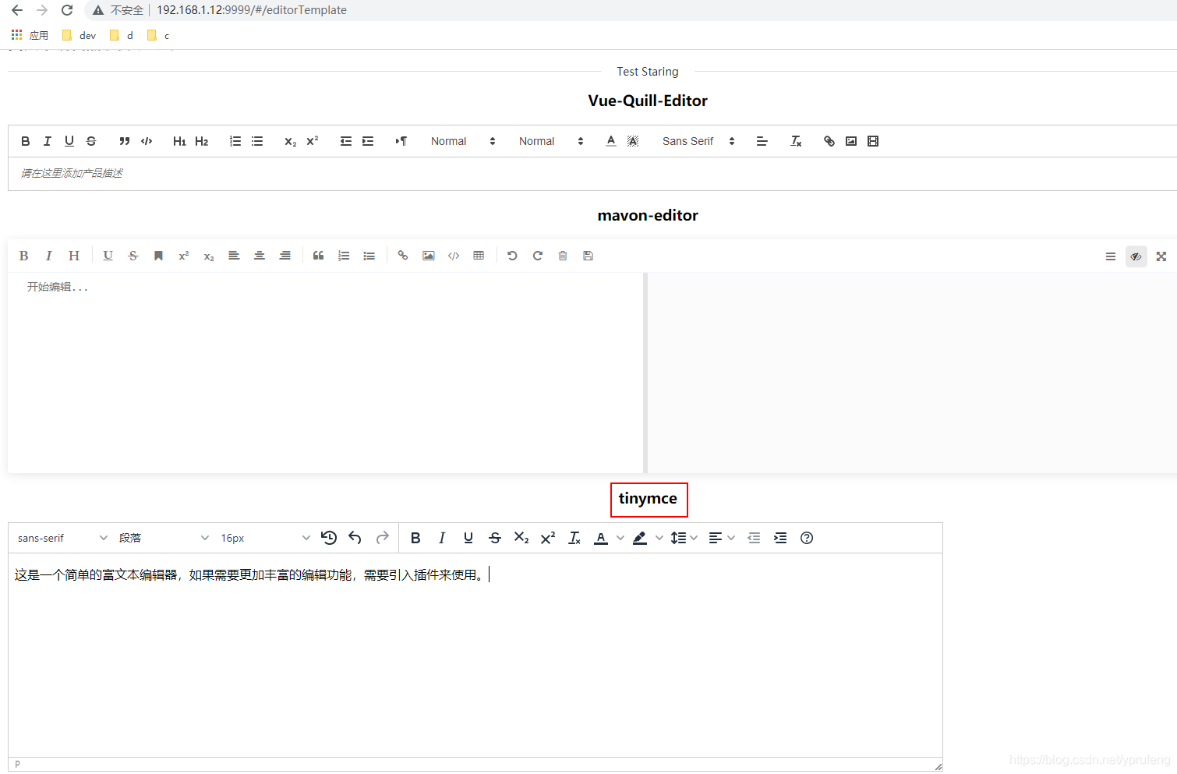Undo in tinymce toolbar
Screen dimensions: 1177x774
pos(355,538)
